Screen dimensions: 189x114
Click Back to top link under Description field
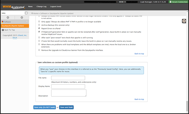(x=139, y=99)
